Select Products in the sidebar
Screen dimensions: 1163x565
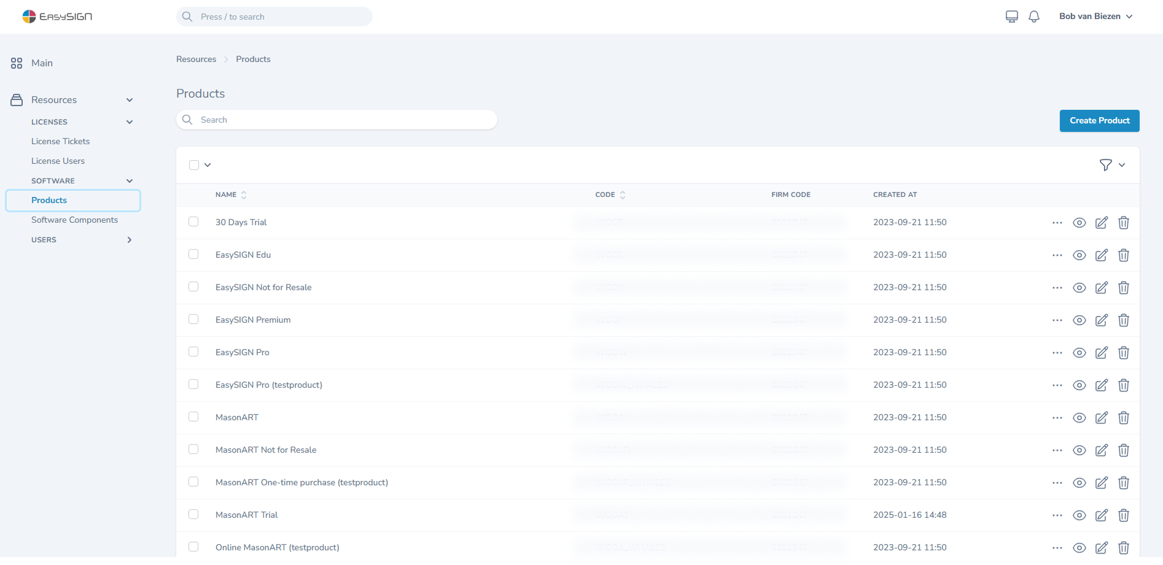(x=73, y=201)
